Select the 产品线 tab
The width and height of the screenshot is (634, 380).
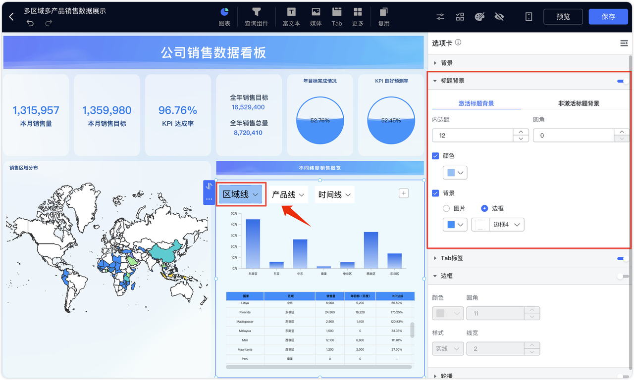(289, 195)
